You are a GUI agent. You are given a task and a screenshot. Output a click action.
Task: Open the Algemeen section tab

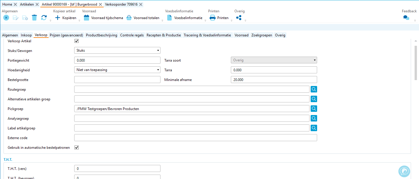tap(10, 35)
